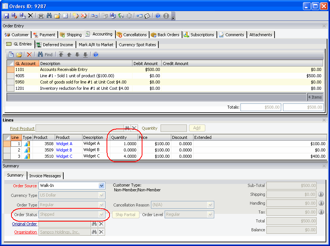This screenshot has width=330, height=246.
Task: Go to the Cancellations tab
Action: [132, 35]
